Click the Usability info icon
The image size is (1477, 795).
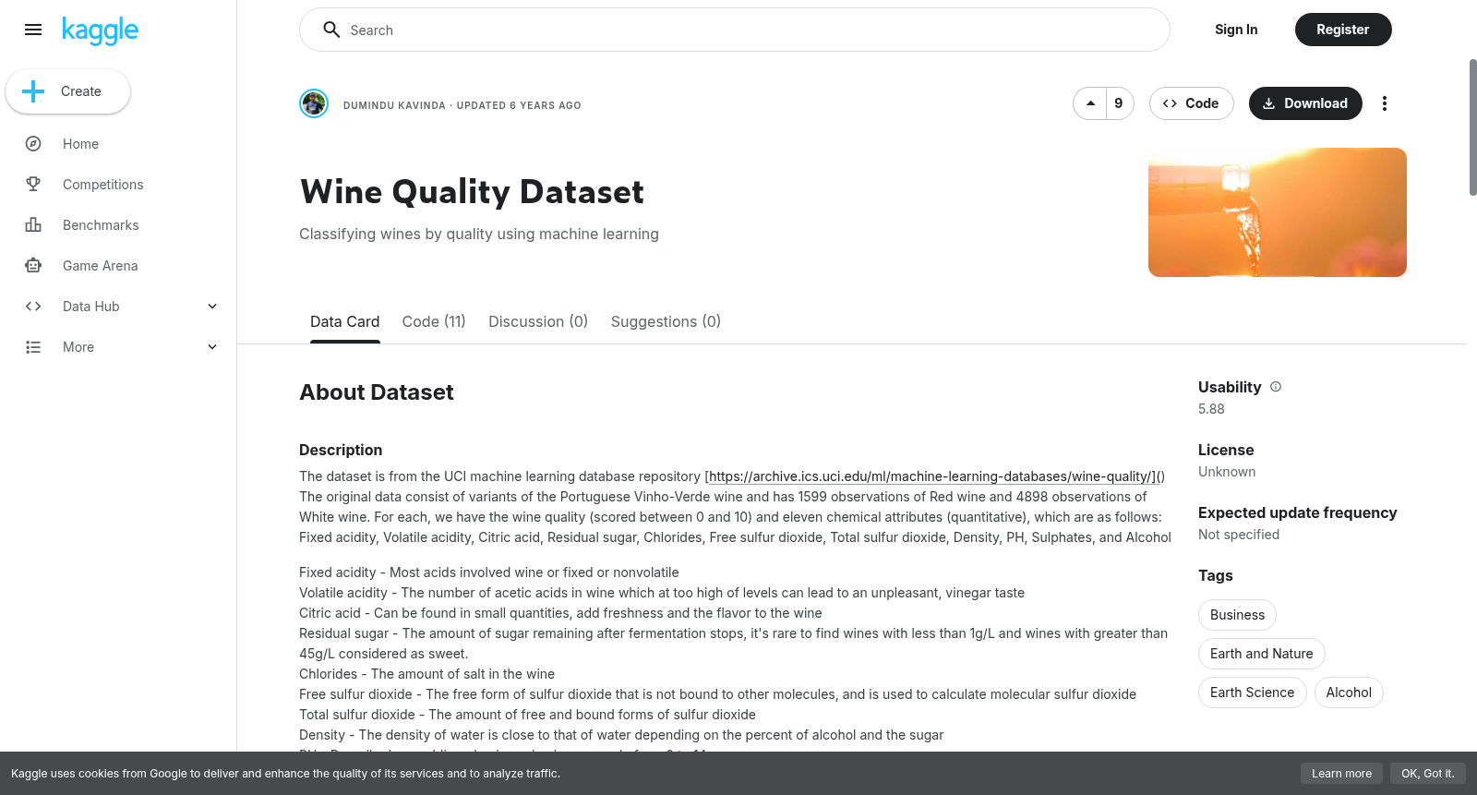[x=1276, y=387]
